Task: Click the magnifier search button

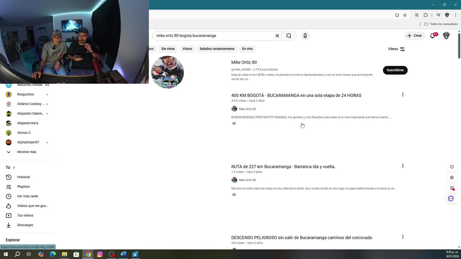Action: (x=289, y=36)
